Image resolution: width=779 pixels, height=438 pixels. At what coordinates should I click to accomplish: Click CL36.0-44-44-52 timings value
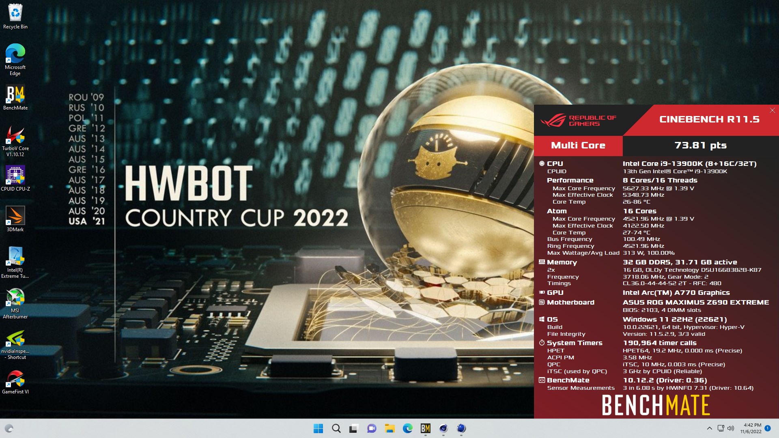click(x=672, y=283)
